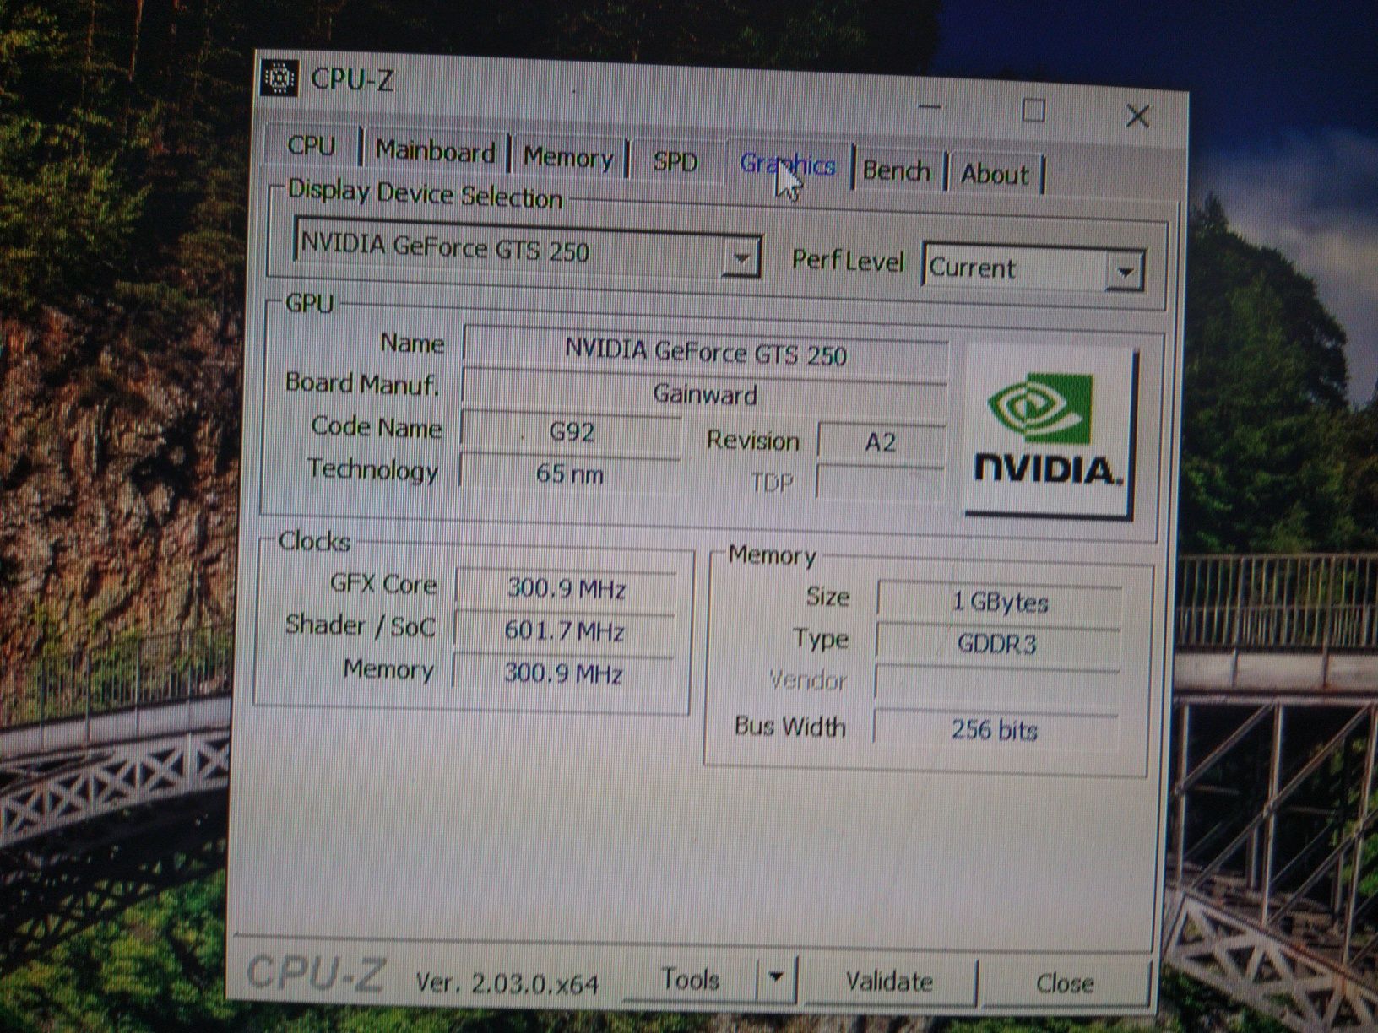Click the Board Manuf. label
Viewport: 1378px width, 1033px height.
pos(362,384)
